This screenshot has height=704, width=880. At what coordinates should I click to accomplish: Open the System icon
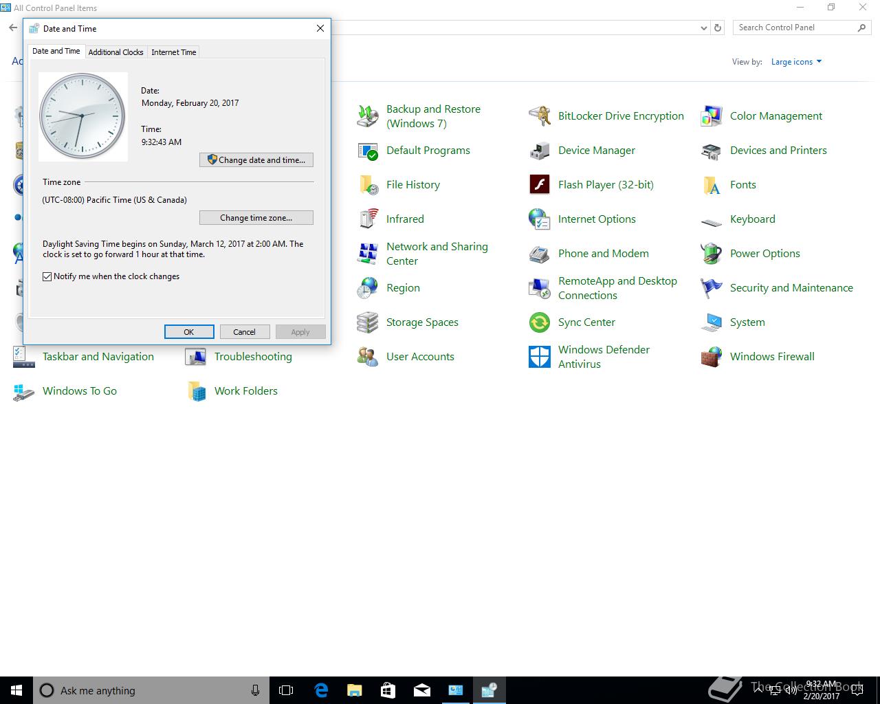tap(712, 322)
